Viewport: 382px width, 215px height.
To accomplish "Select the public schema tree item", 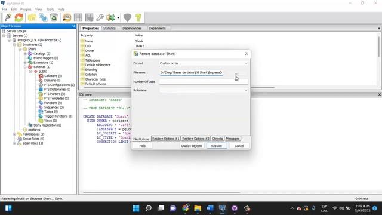I will [42, 72].
